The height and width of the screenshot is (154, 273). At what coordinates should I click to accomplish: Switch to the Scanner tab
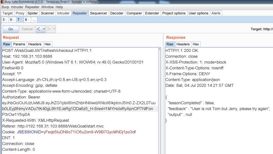(47, 13)
